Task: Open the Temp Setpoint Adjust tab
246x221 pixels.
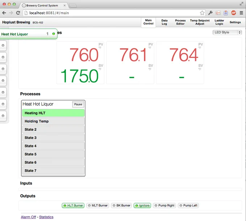Action: point(200,22)
